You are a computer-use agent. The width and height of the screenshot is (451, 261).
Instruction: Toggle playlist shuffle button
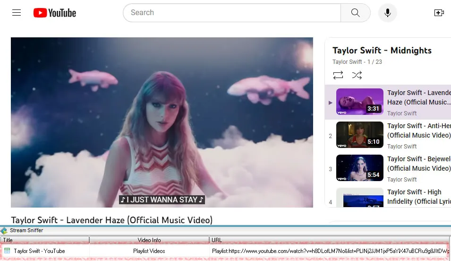tap(357, 75)
